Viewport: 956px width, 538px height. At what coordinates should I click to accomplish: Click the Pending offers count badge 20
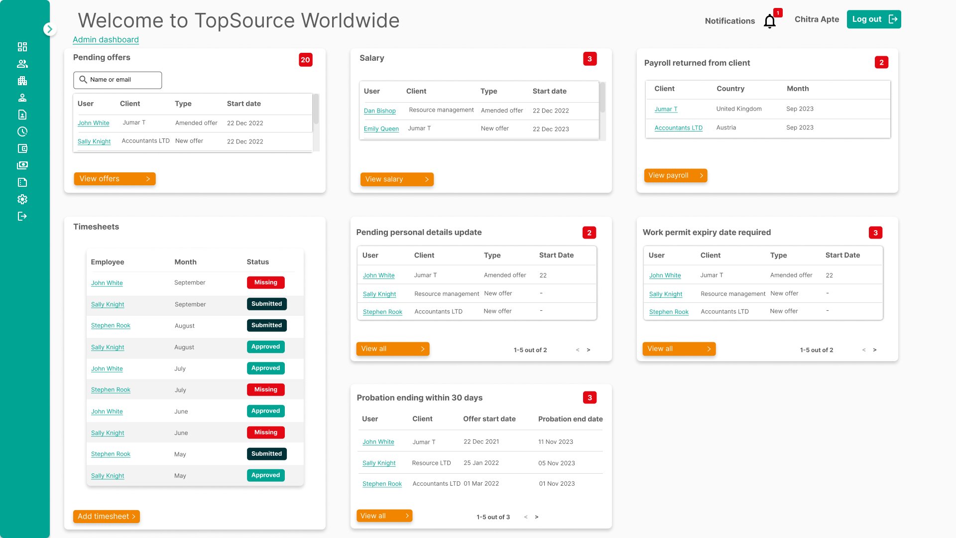point(305,60)
